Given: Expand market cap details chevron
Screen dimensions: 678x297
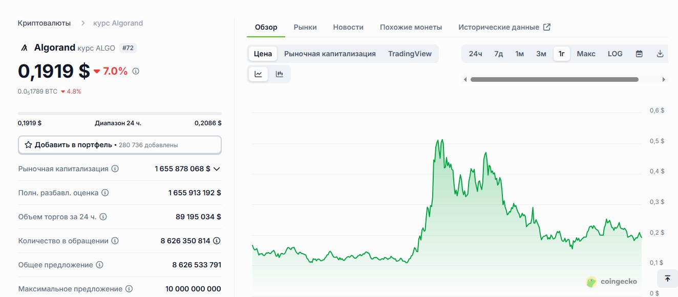Looking at the screenshot, I should tap(217, 169).
